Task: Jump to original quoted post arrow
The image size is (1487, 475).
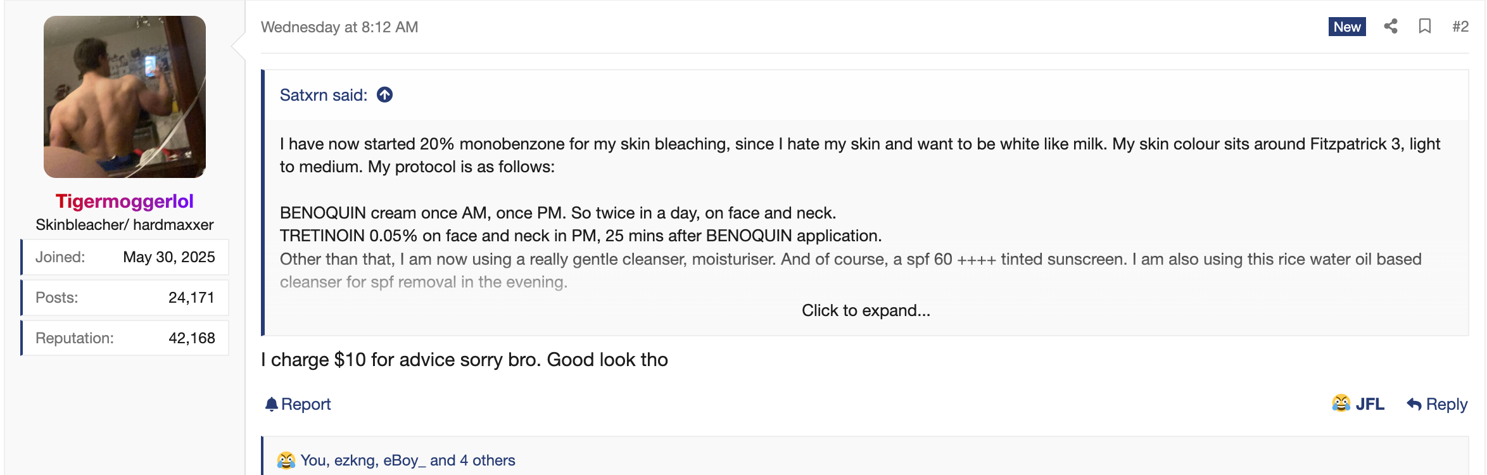Action: [x=384, y=95]
